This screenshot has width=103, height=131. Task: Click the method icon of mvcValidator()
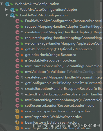tap(17, 72)
